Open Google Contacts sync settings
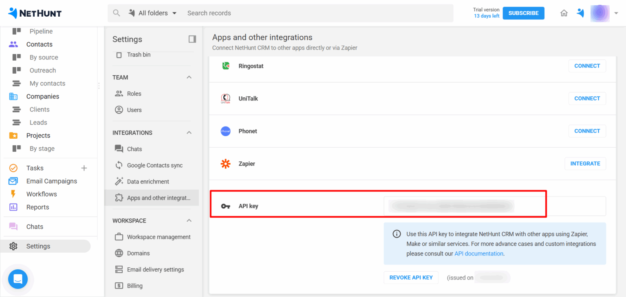Image resolution: width=626 pixels, height=297 pixels. point(154,165)
